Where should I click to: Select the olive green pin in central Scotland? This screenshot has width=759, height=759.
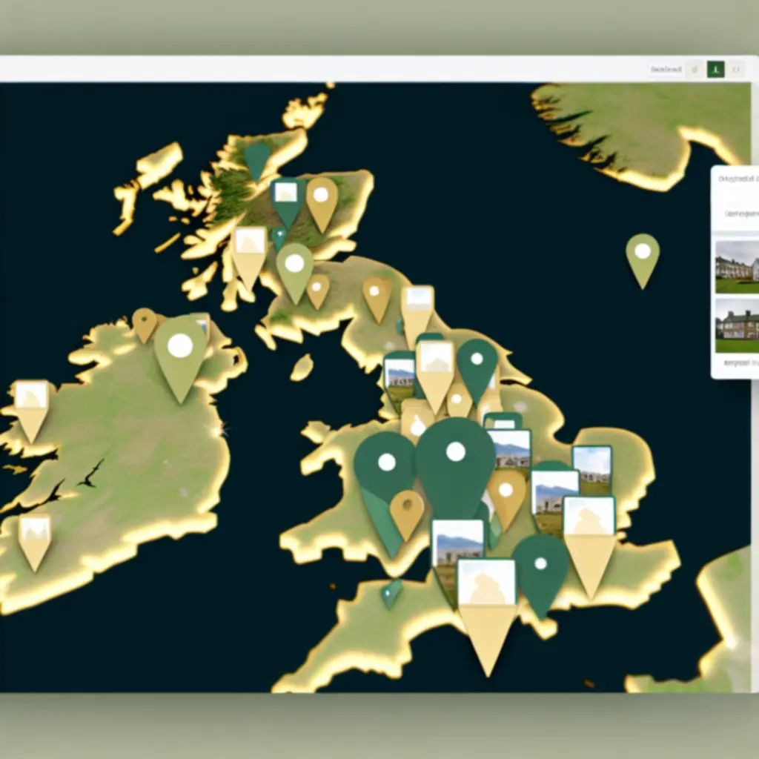coord(294,273)
